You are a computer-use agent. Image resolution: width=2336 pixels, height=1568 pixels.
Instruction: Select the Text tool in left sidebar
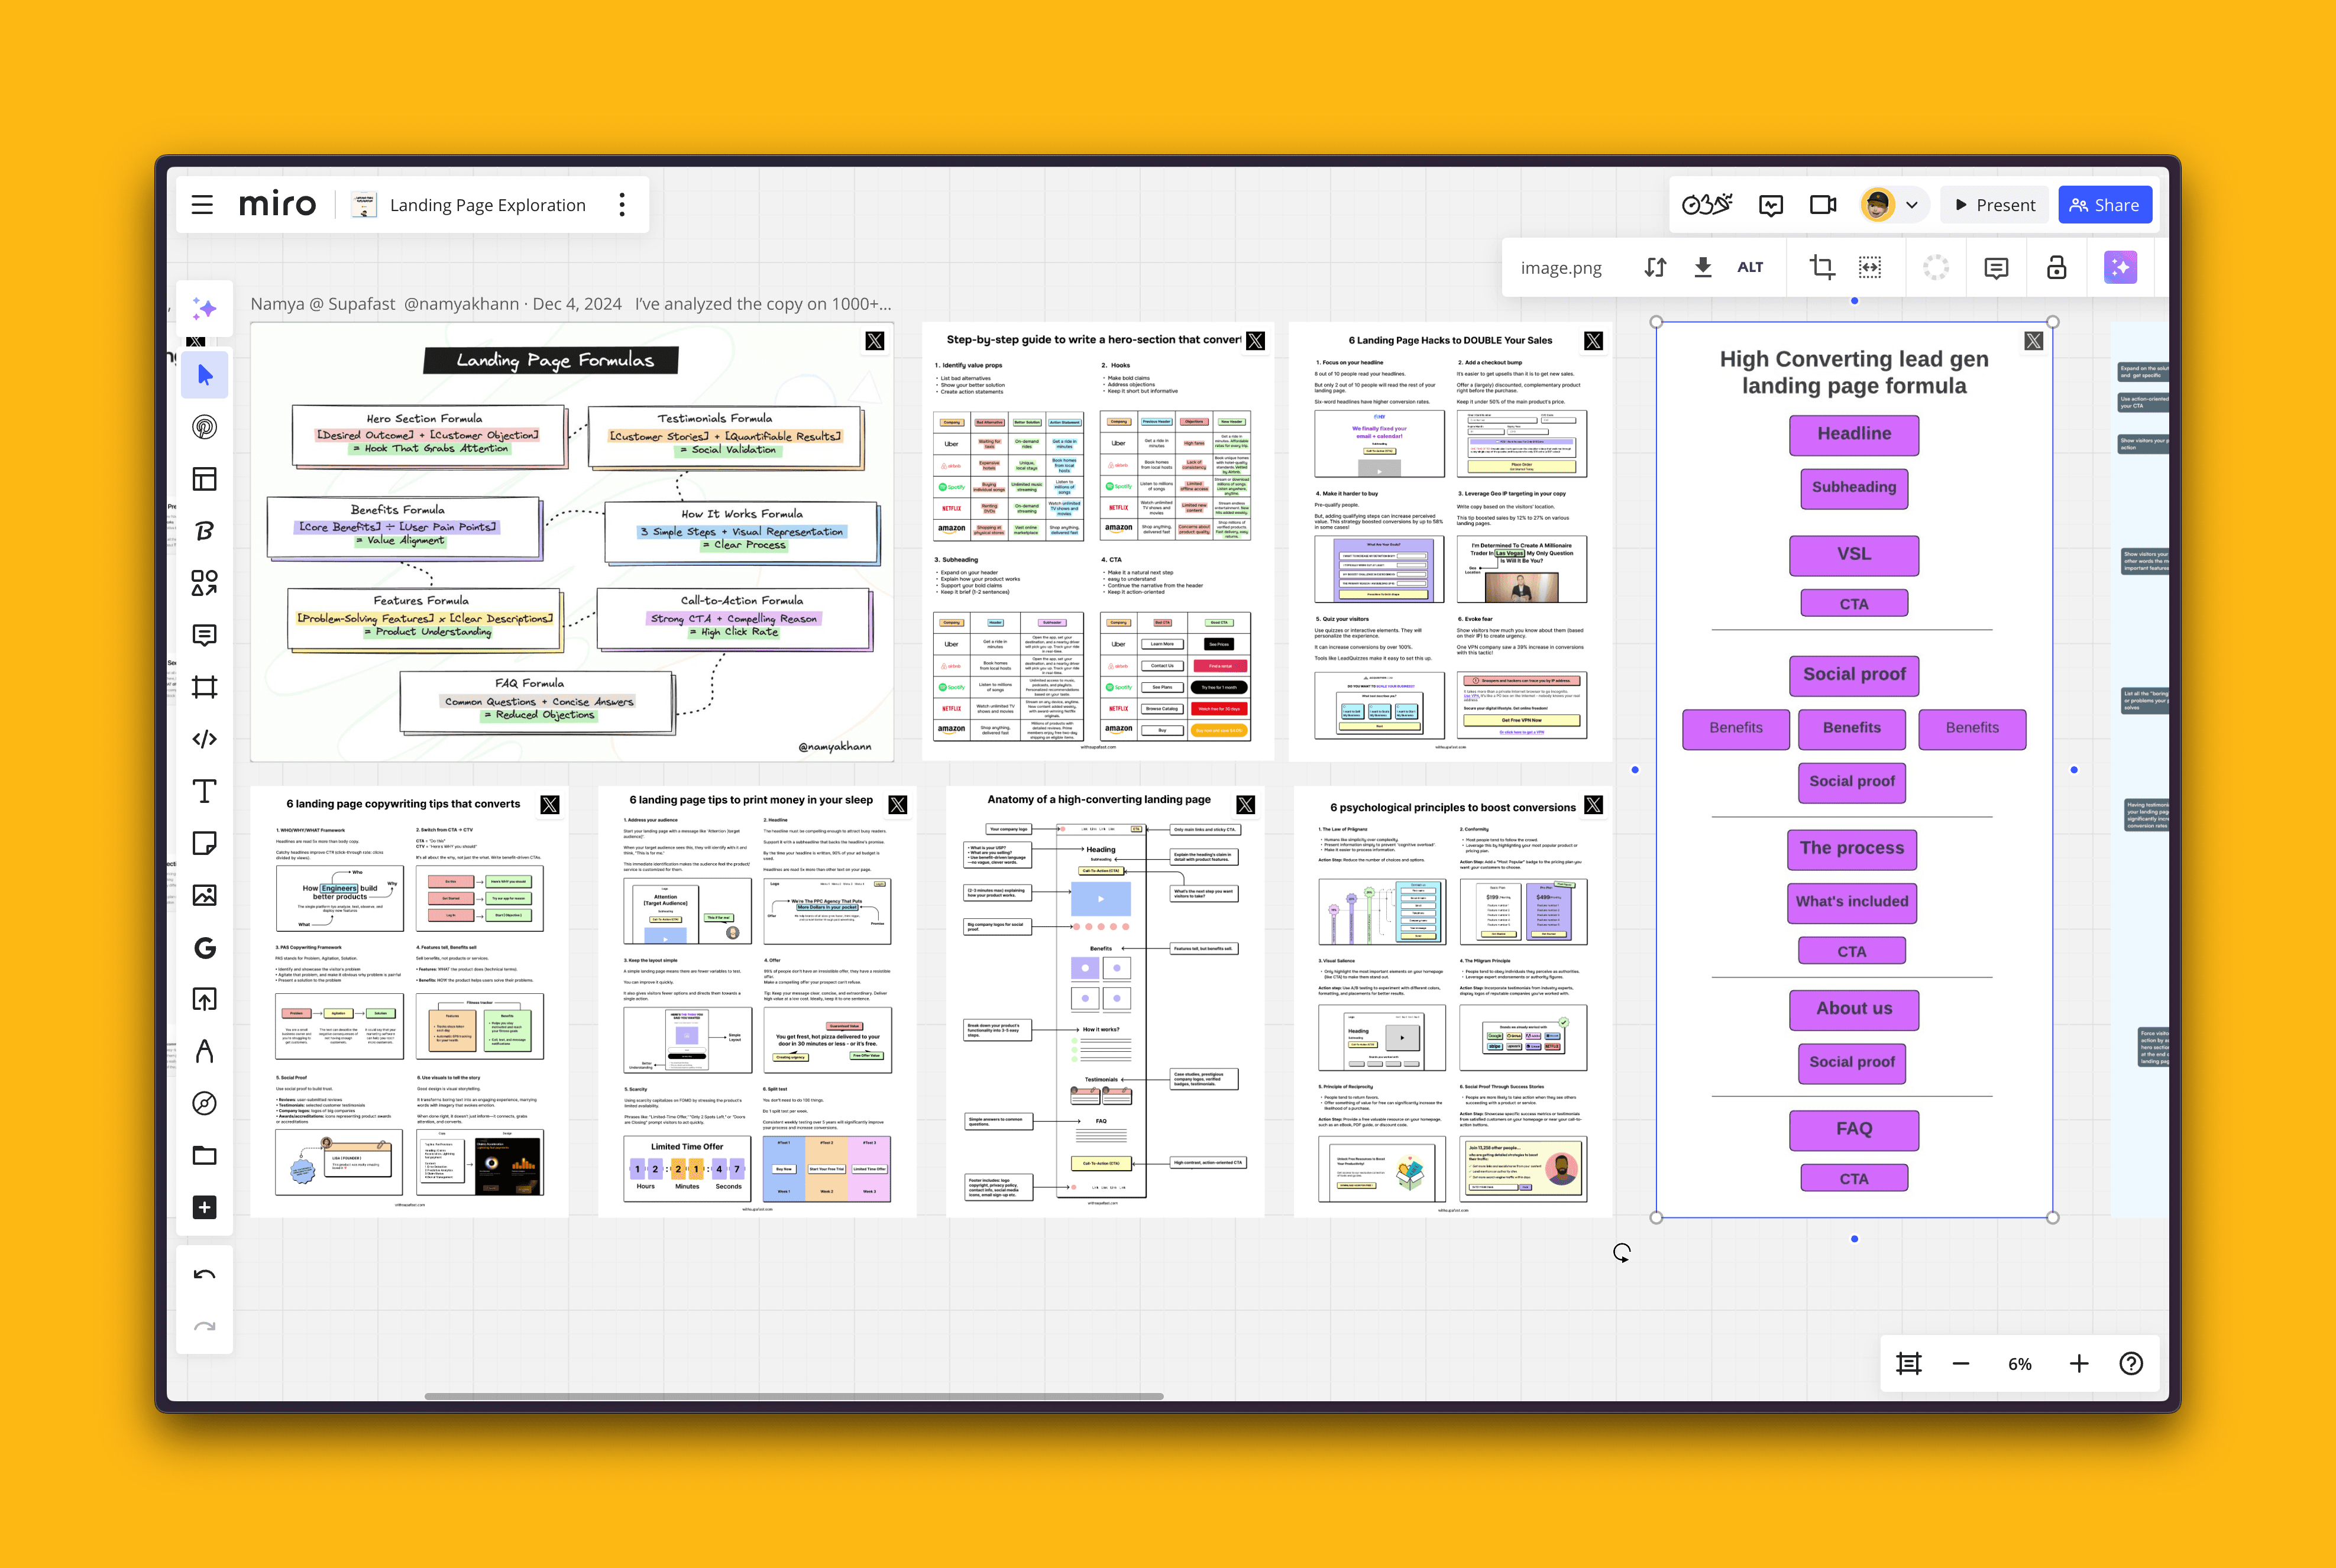tap(204, 791)
